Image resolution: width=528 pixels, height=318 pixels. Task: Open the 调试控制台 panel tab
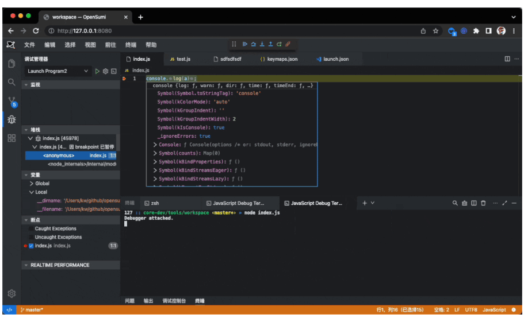pos(174,301)
